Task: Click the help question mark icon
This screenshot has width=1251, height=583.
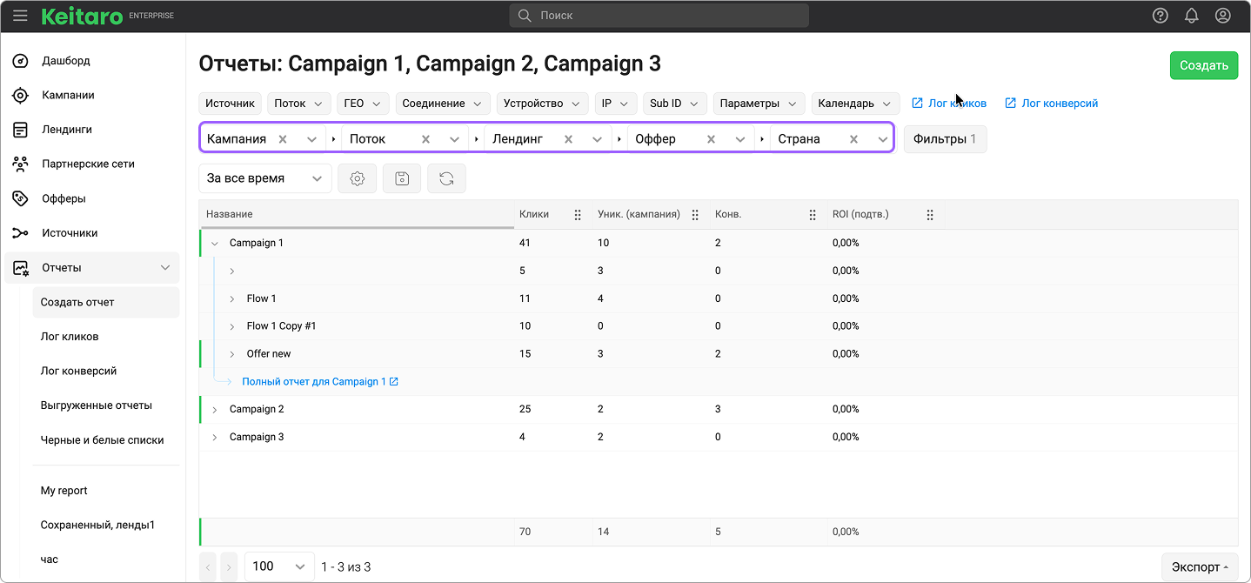Action: tap(1160, 16)
